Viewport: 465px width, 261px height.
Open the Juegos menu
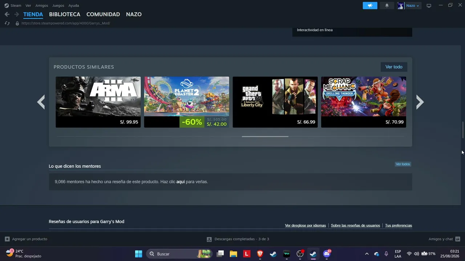[x=58, y=5]
